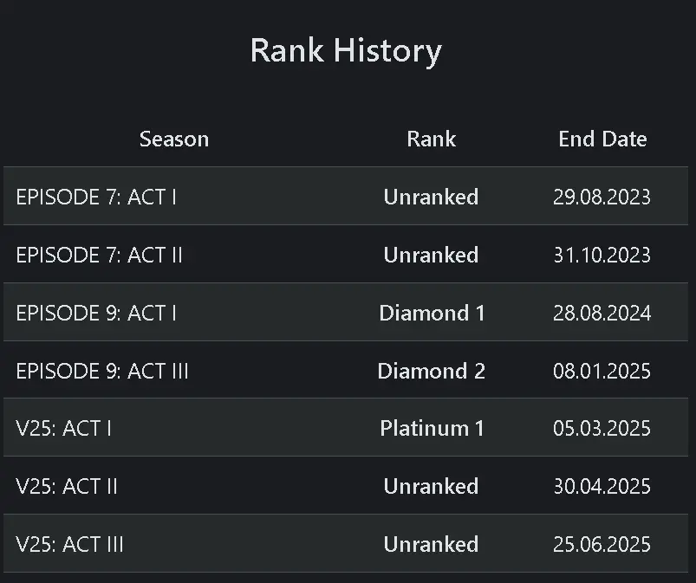Select the 25.06.2025 end date

click(602, 544)
